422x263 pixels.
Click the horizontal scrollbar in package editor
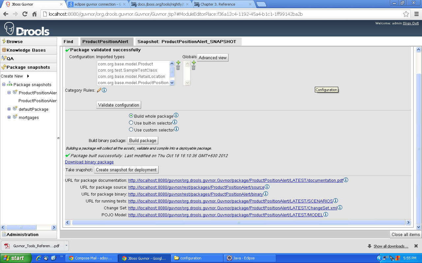tap(238, 223)
